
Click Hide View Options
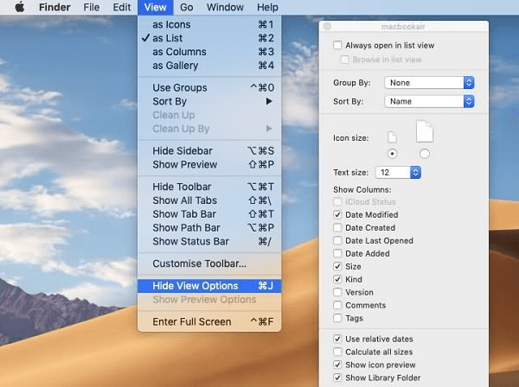(x=209, y=286)
